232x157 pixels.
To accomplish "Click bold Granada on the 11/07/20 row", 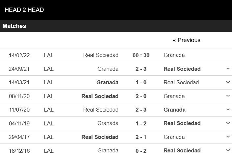I will 174,110.
